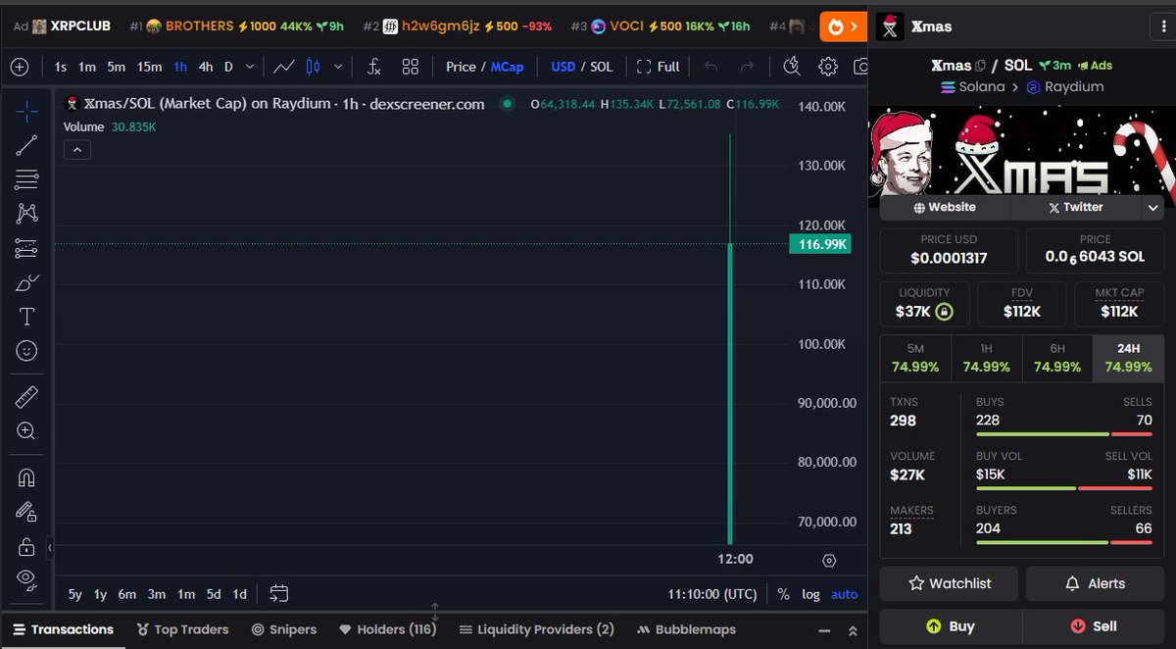Set chart interval to 4h
Viewport: 1176px width, 649px height.
click(x=206, y=67)
